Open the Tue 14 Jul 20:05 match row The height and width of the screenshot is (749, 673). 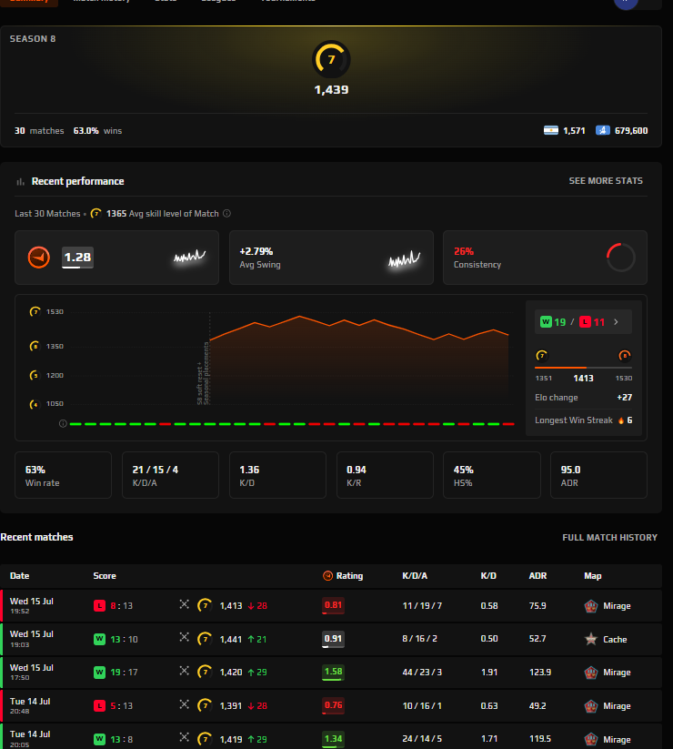click(331, 738)
